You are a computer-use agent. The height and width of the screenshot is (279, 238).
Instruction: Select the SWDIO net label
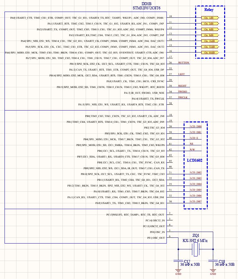[x=183, y=91]
